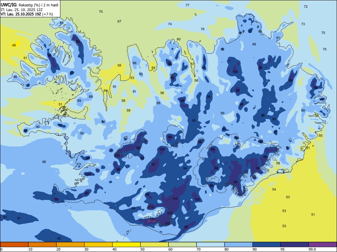Select the map value '85' in the northwest
Viewport: 337px width, 252px height.
click(x=141, y=74)
